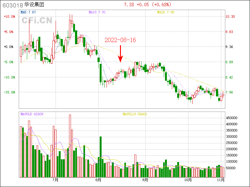This screenshot has width=250, height=187.
Task: Click the 7月 label on time axis
Action: point(56,180)
